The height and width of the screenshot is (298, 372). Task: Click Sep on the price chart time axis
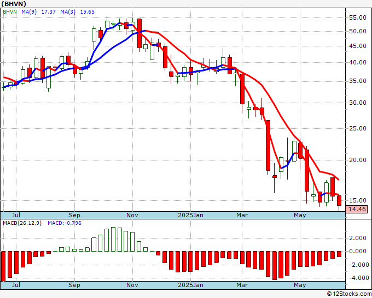point(74,215)
